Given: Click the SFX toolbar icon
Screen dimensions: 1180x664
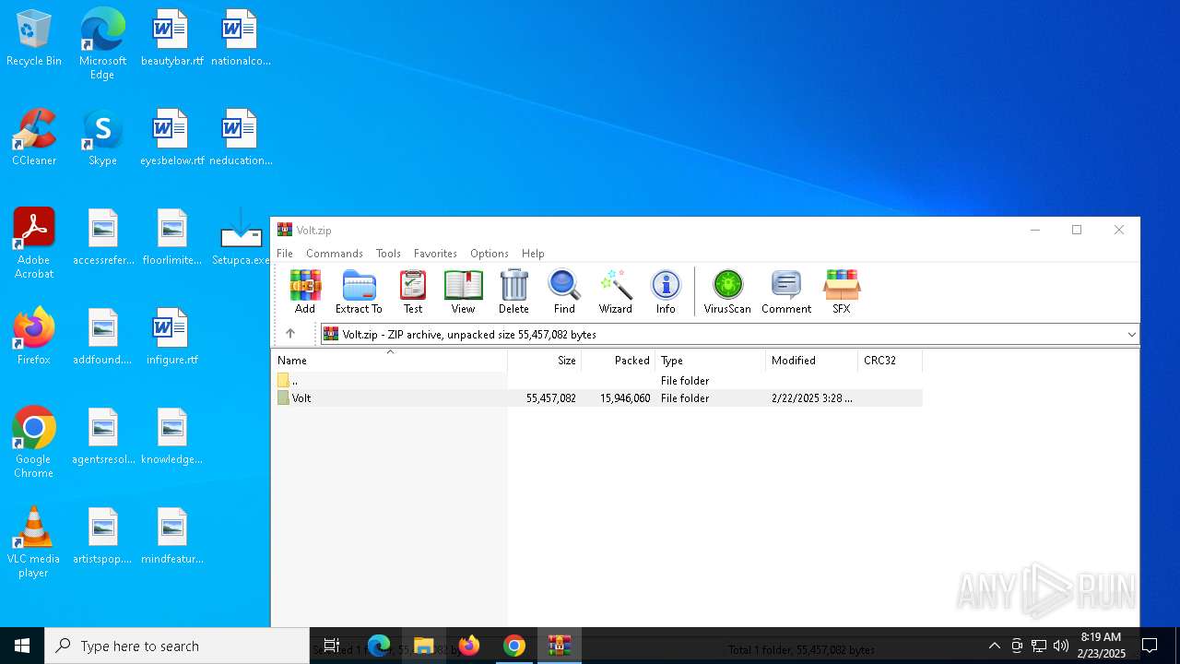Looking at the screenshot, I should pyautogui.click(x=842, y=291).
